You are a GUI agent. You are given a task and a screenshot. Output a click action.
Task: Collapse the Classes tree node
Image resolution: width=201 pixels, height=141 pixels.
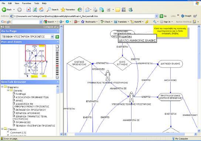(x=2, y=129)
